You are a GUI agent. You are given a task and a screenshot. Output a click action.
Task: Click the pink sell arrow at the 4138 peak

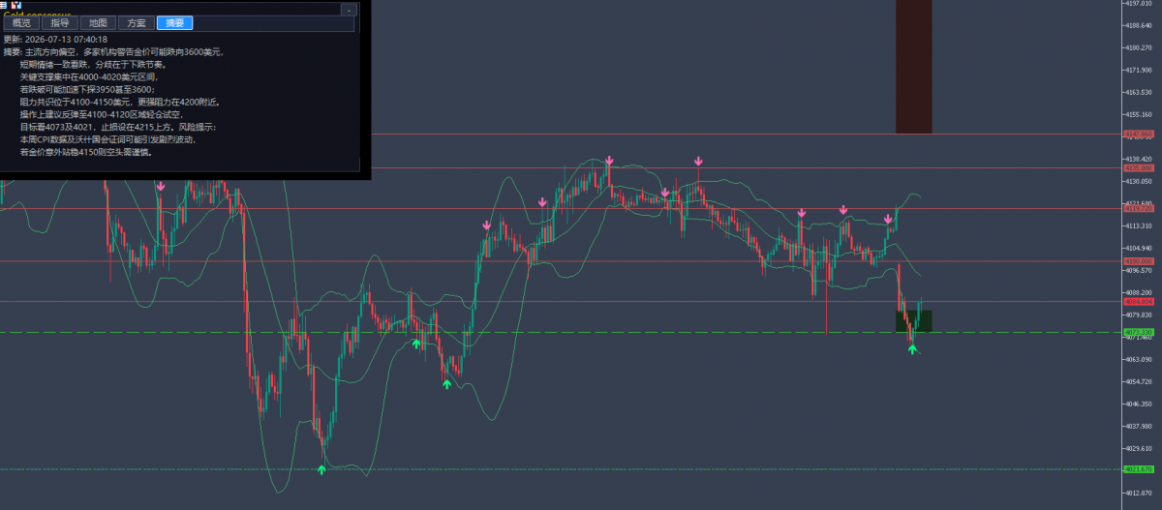609,161
